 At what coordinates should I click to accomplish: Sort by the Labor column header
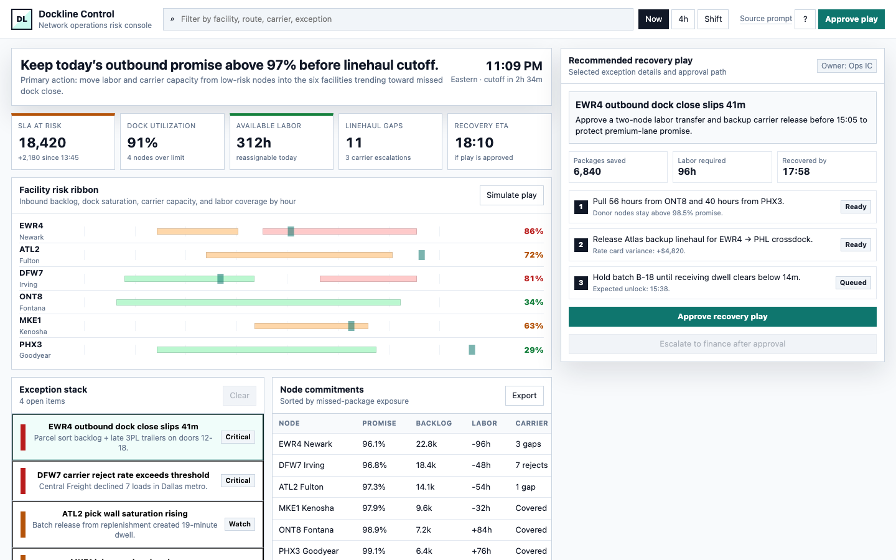[x=484, y=423]
